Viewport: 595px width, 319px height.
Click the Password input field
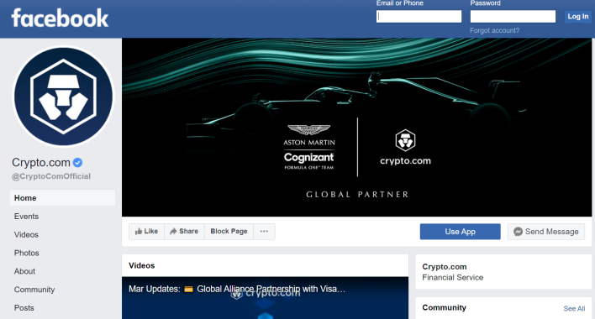[x=513, y=16]
